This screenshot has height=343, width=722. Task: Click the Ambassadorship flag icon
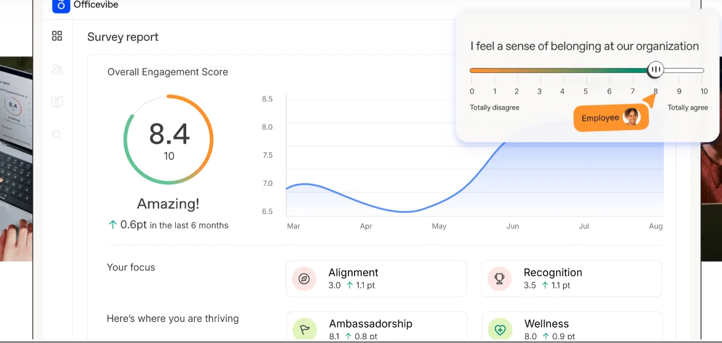(x=304, y=329)
